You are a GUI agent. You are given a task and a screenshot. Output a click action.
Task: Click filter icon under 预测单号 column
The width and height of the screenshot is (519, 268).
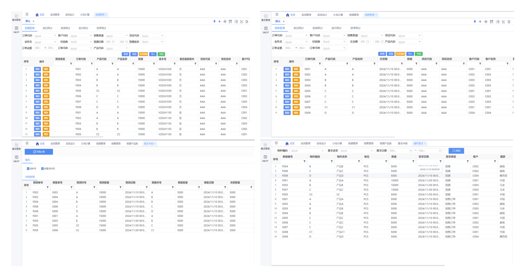[48, 187]
